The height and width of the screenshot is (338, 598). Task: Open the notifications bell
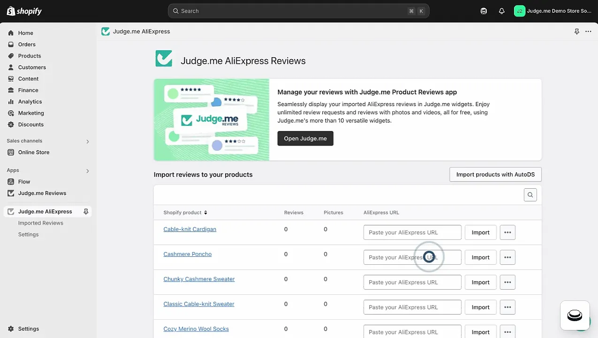[x=502, y=11]
